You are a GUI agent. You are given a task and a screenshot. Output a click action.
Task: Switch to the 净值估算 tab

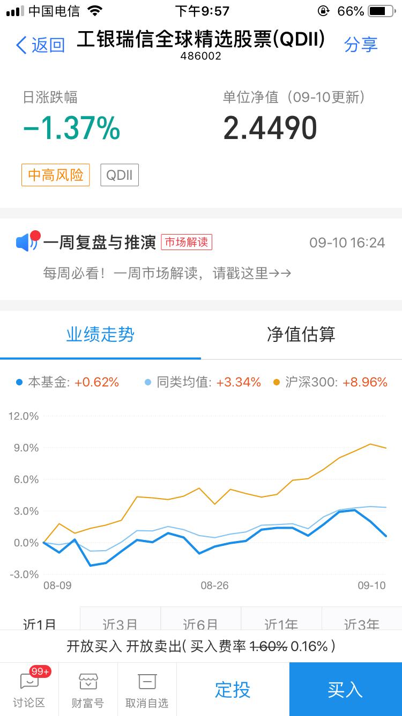tap(301, 334)
